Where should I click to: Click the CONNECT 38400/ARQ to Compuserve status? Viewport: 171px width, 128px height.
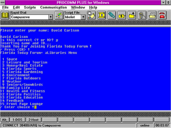32,125
